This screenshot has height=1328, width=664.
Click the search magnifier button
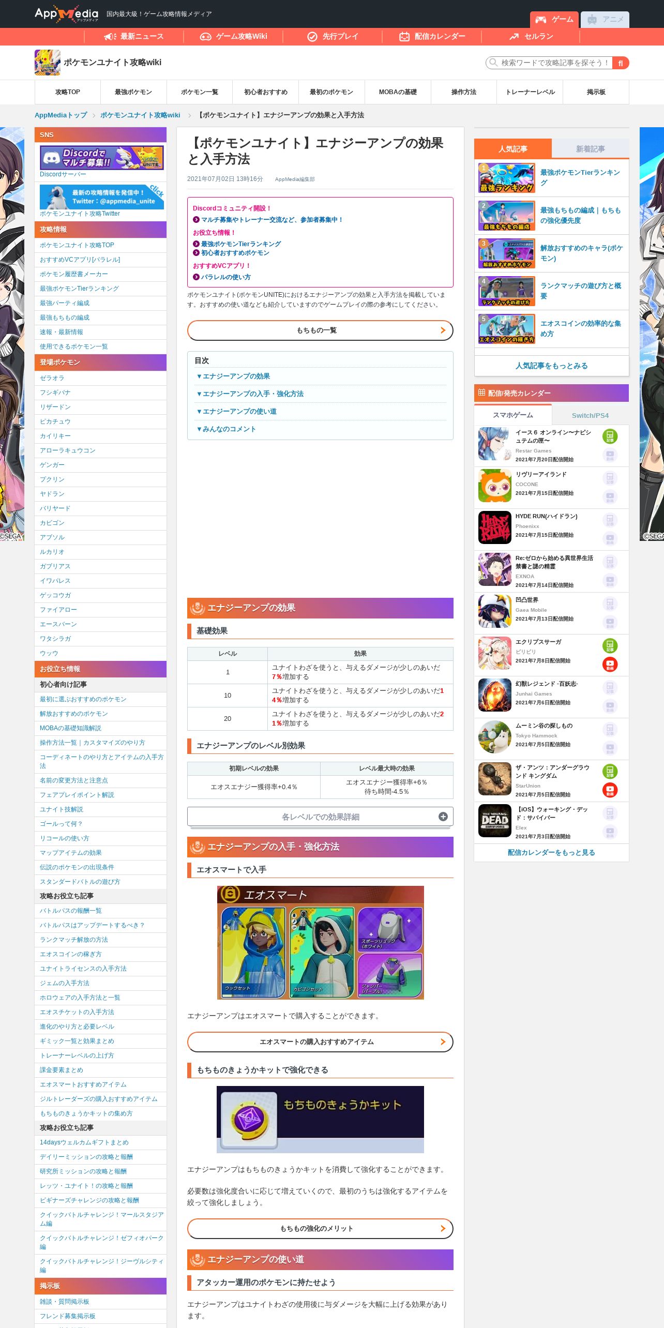[621, 63]
